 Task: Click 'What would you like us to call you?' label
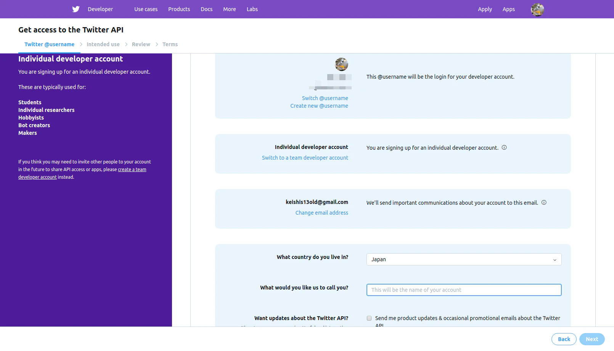304,288
